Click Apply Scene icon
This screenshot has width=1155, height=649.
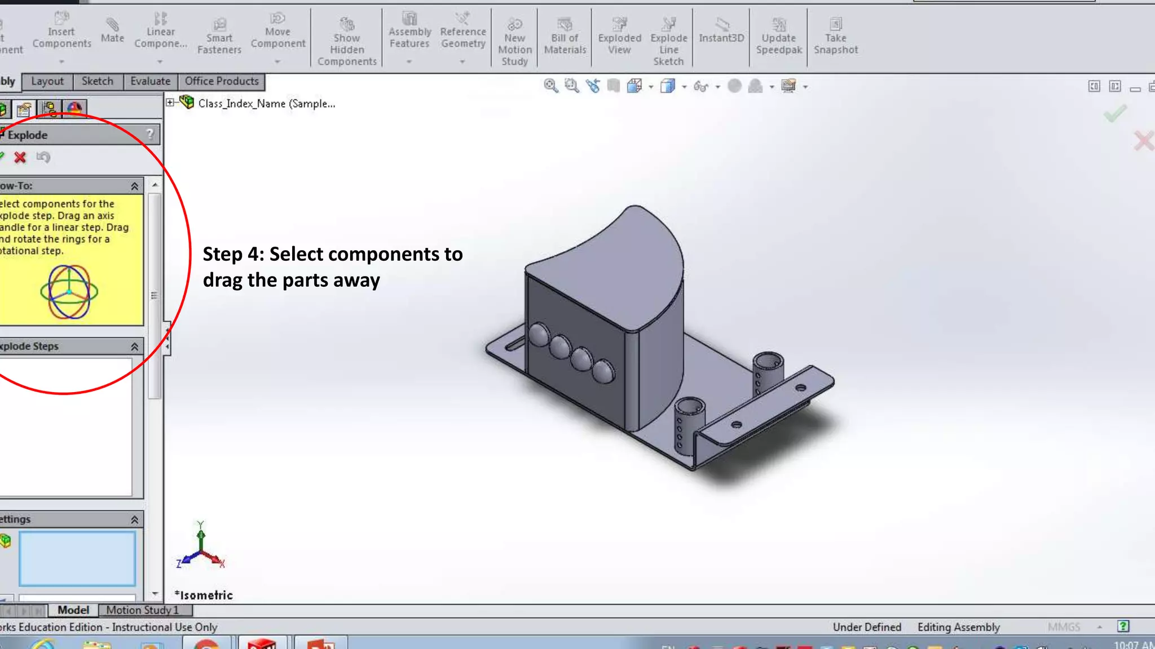pyautogui.click(x=755, y=86)
